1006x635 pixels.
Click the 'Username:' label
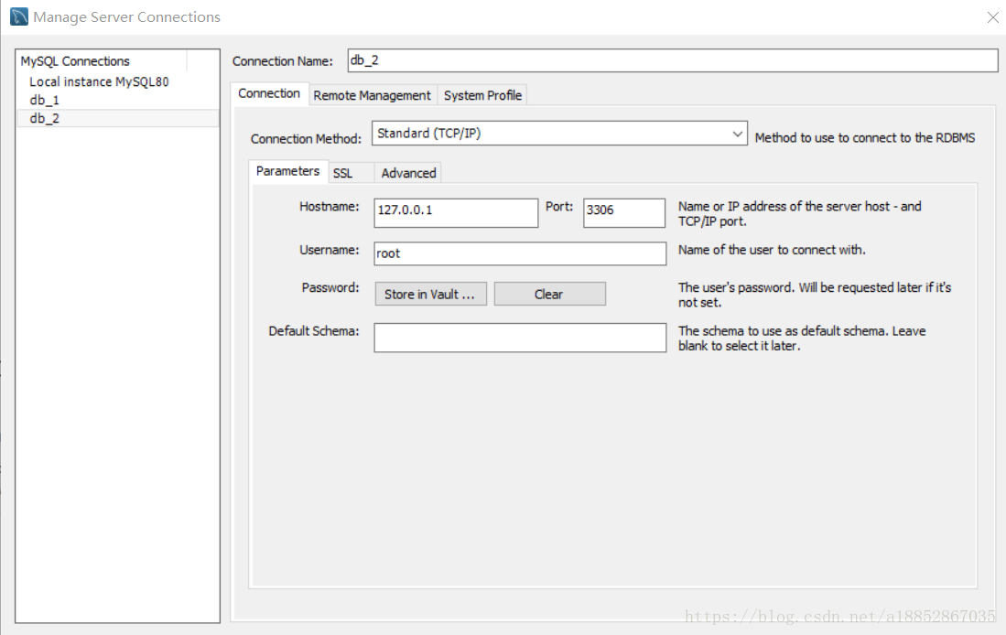[330, 250]
